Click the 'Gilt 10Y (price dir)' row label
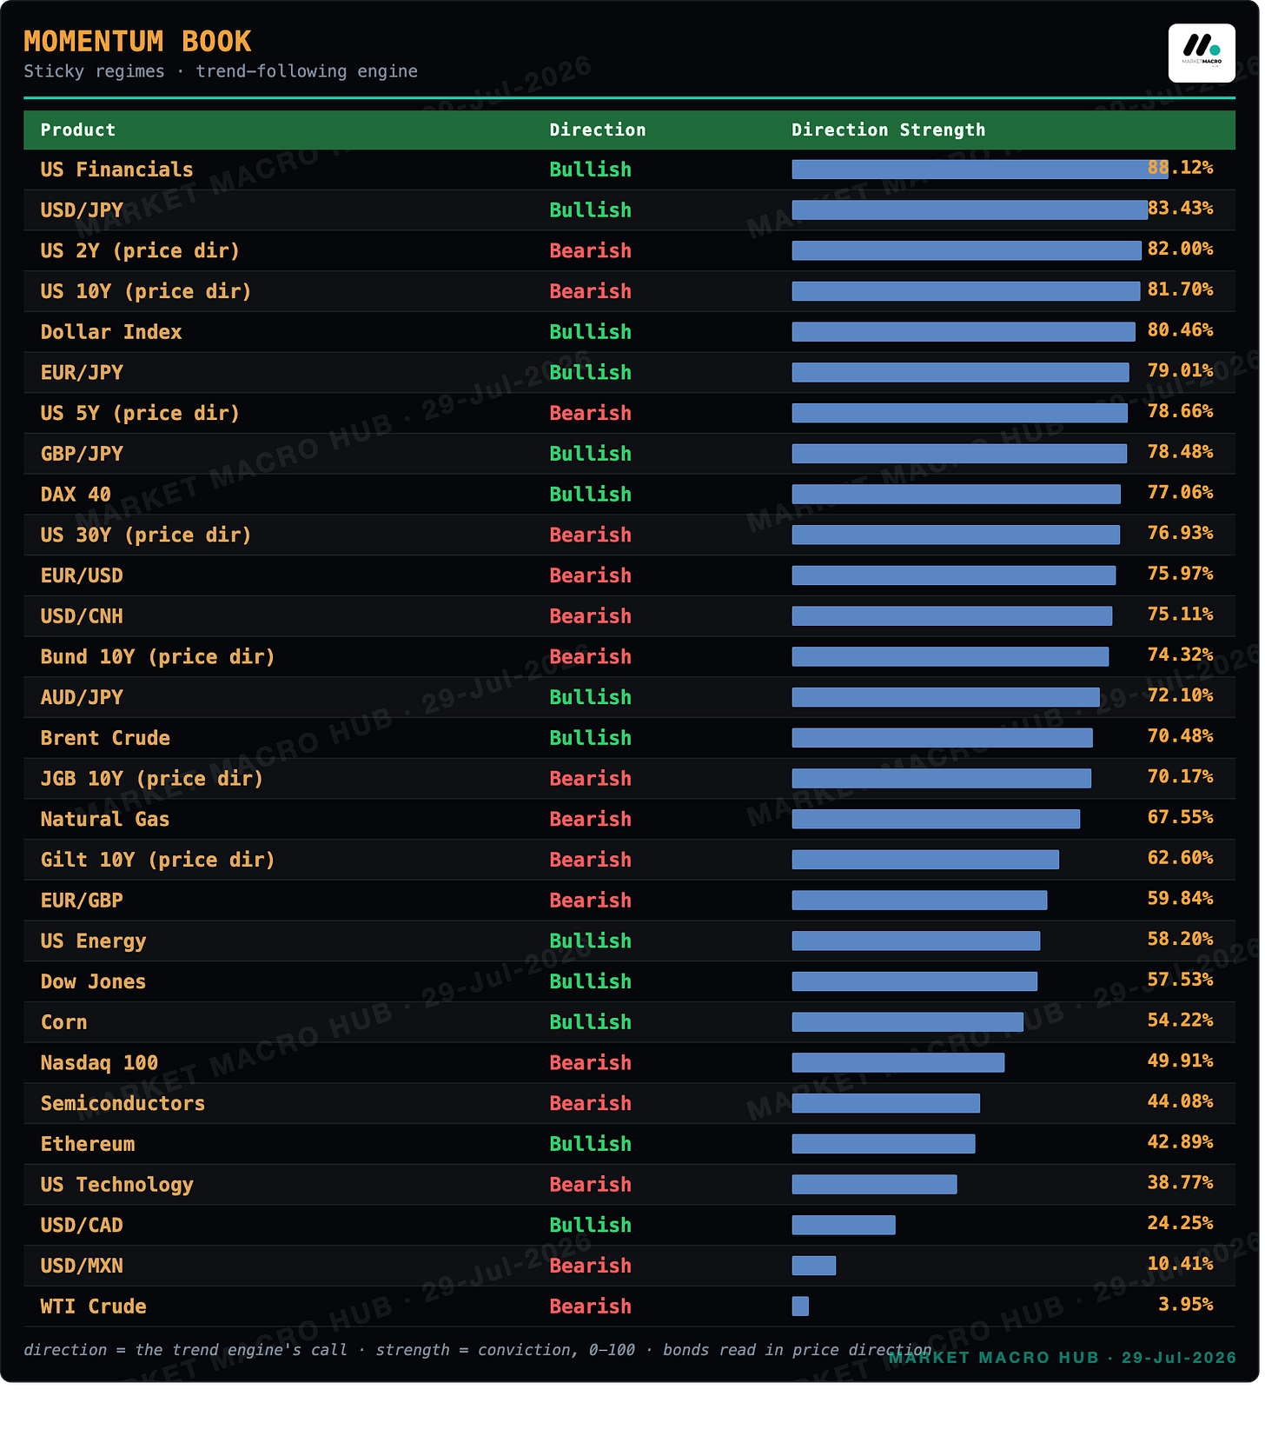This screenshot has width=1265, height=1456. (157, 860)
